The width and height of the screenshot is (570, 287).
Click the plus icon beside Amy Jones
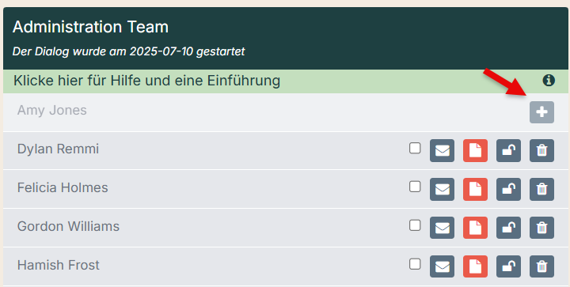click(x=541, y=112)
